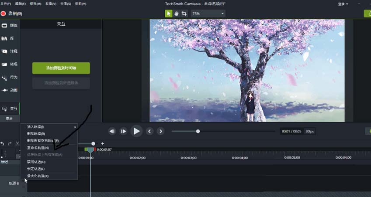This screenshot has width=371, height=197.
Task: Click the 轨道 6 track header label
Action: click(14, 183)
